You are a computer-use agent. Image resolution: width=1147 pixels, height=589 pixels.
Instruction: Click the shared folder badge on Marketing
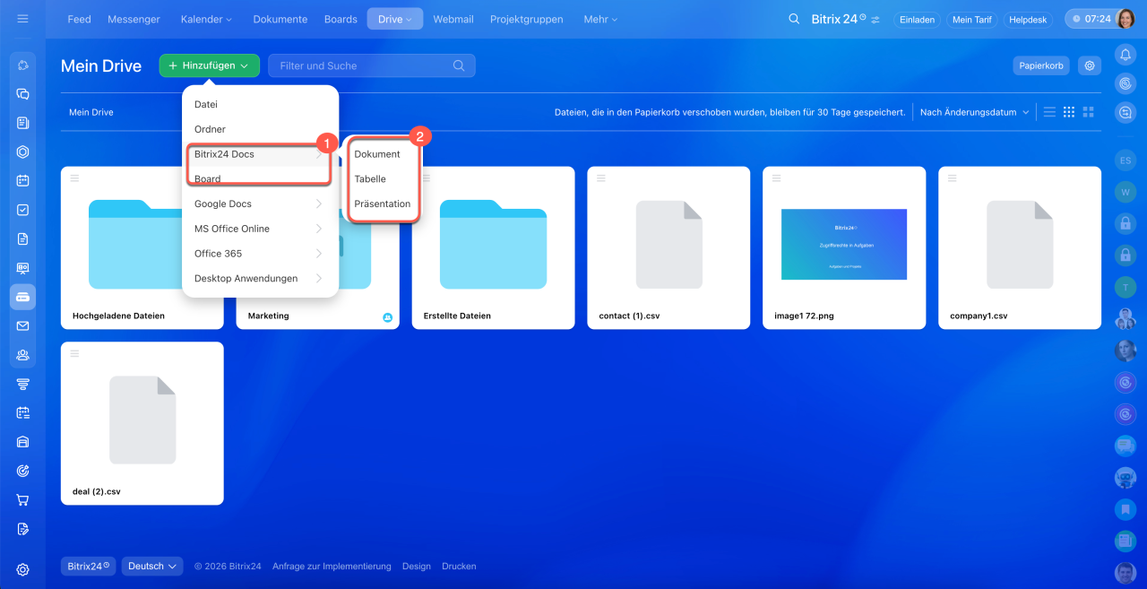[x=388, y=316]
